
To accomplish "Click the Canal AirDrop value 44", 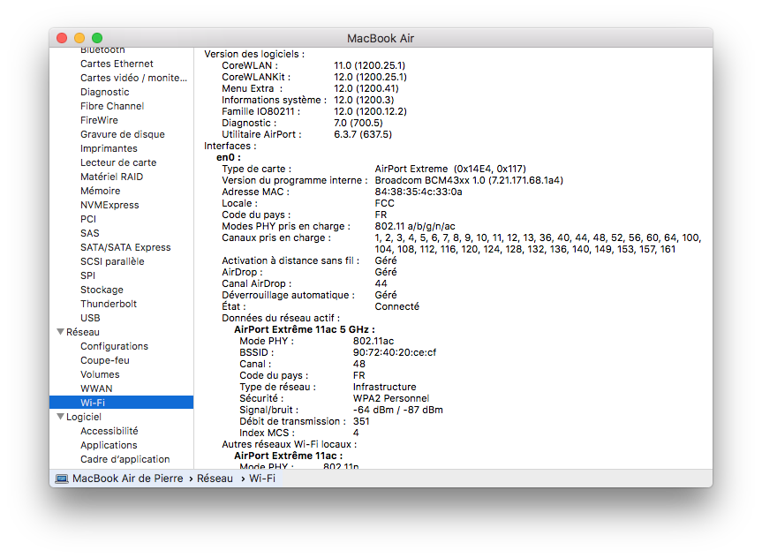I will [381, 283].
